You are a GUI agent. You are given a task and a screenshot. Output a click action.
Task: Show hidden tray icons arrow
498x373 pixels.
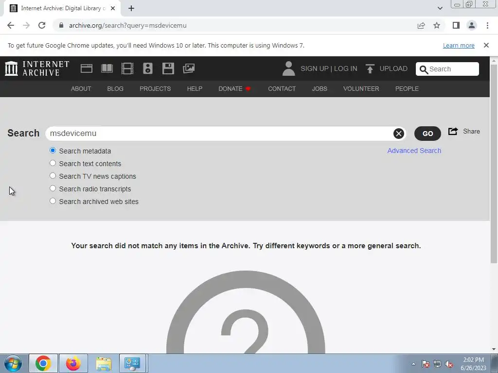(x=413, y=364)
